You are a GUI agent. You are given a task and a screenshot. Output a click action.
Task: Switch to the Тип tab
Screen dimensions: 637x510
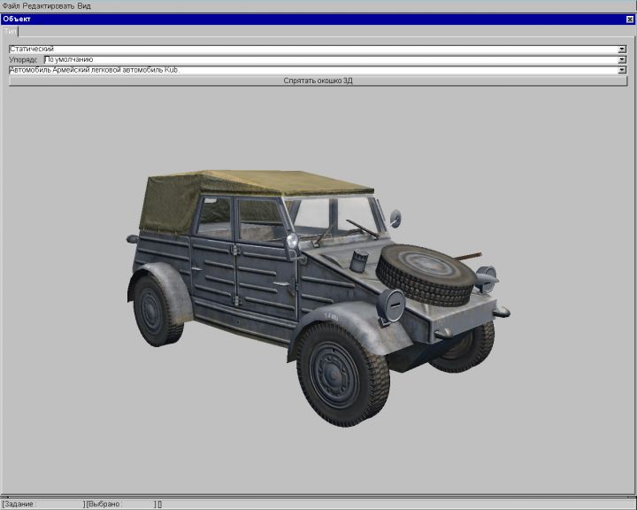10,31
